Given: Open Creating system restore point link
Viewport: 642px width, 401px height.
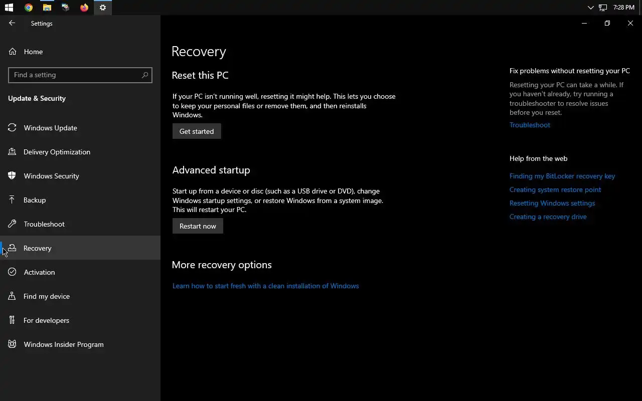Looking at the screenshot, I should pyautogui.click(x=555, y=189).
